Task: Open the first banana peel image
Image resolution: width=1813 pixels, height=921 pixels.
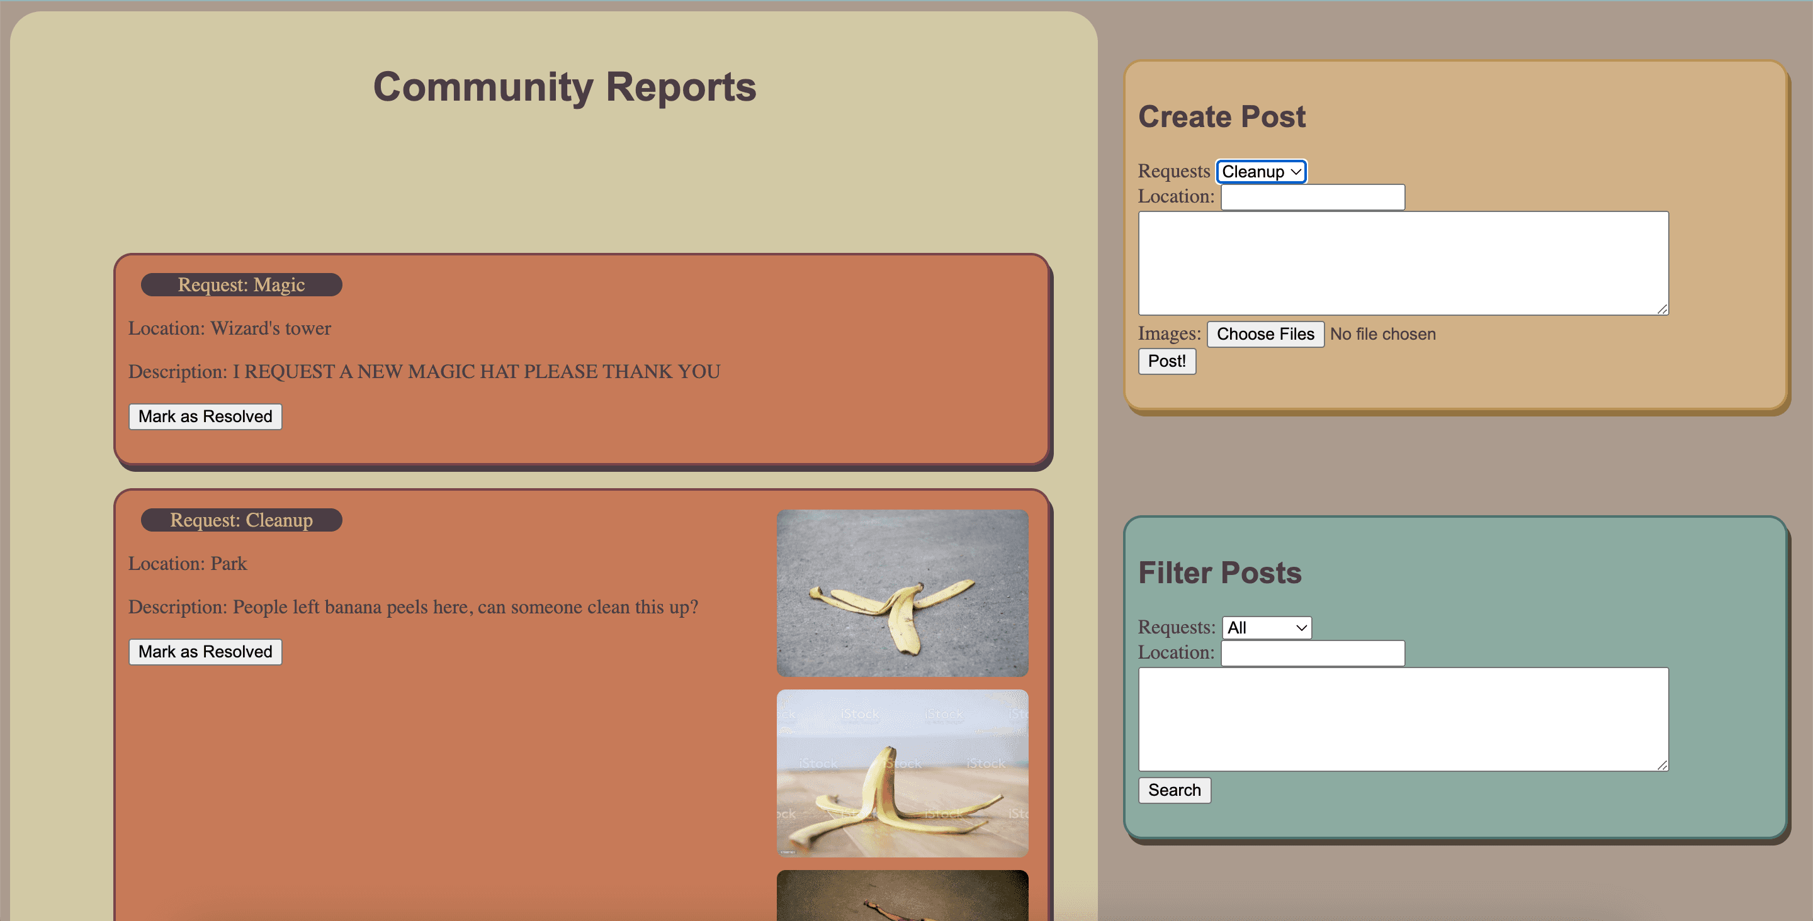Action: (x=901, y=593)
